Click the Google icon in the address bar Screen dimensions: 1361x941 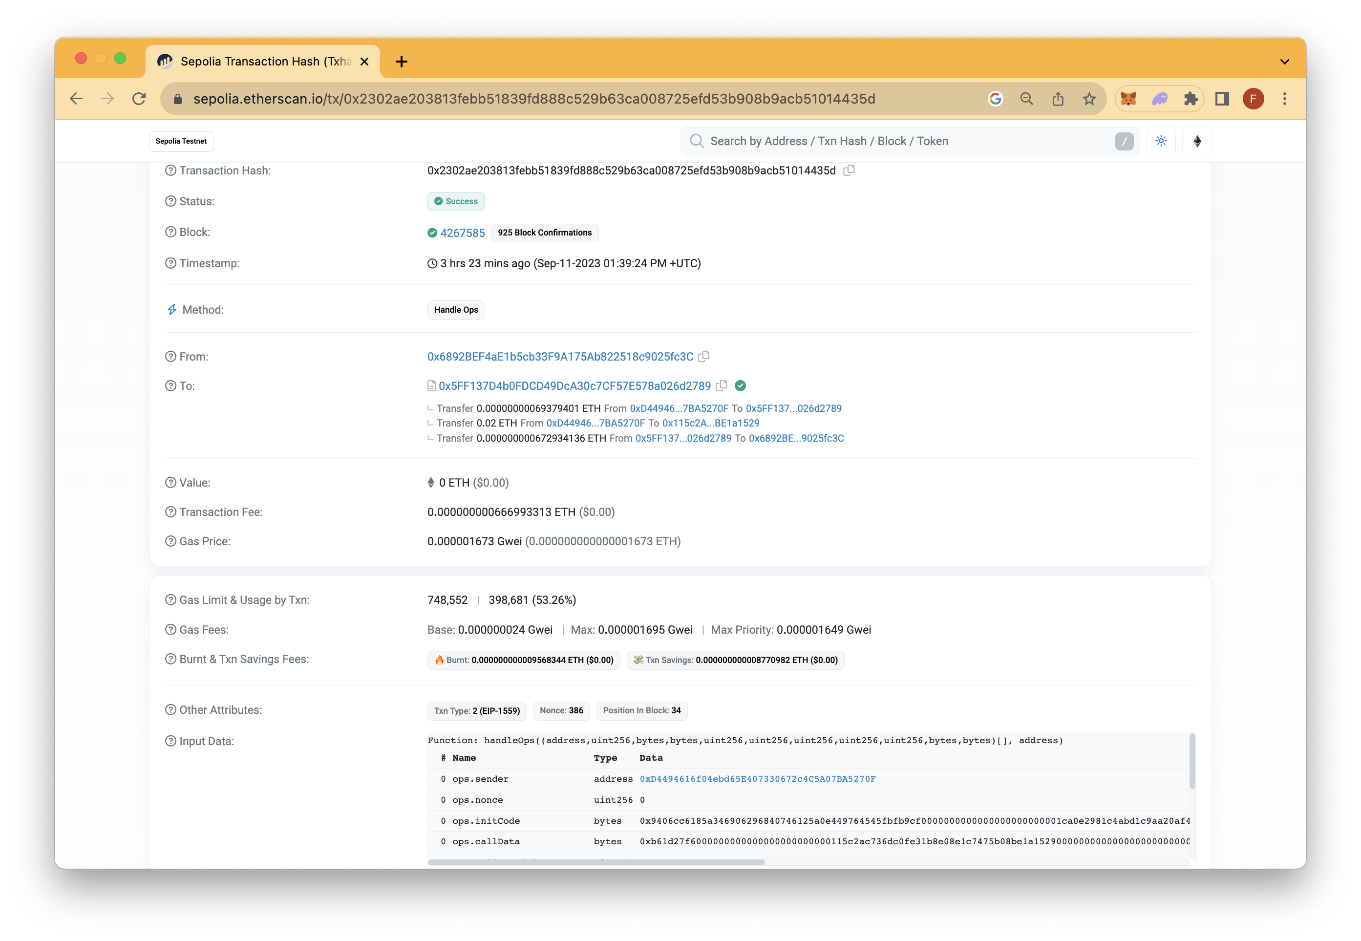[x=995, y=99]
